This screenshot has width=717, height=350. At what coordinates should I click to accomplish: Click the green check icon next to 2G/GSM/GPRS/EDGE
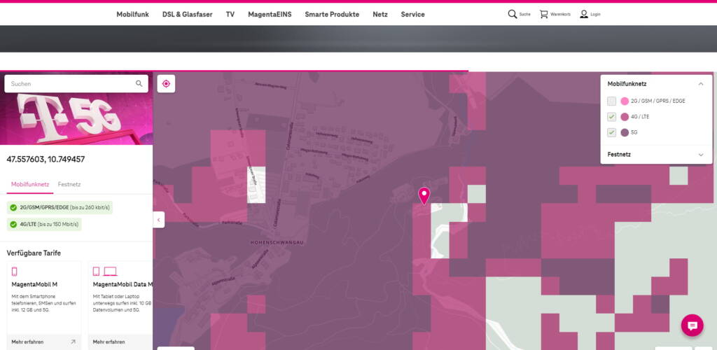[x=13, y=207]
